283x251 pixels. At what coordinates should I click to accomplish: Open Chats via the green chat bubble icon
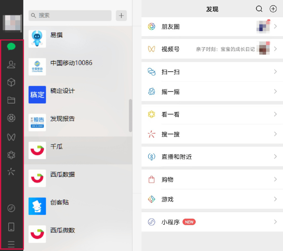pos(11,47)
